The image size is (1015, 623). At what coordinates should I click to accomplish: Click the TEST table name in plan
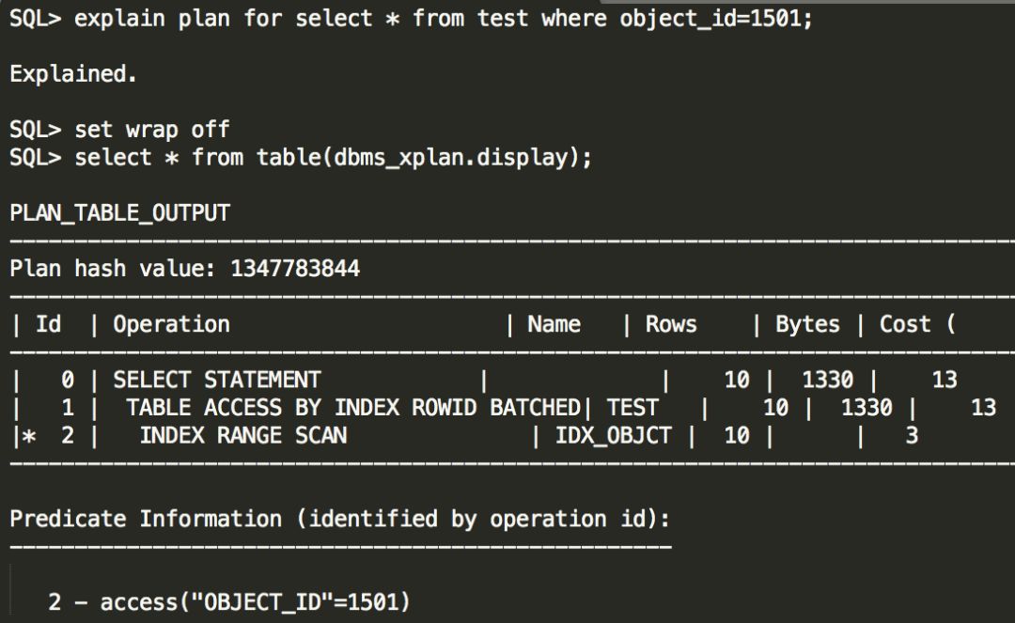coord(632,407)
